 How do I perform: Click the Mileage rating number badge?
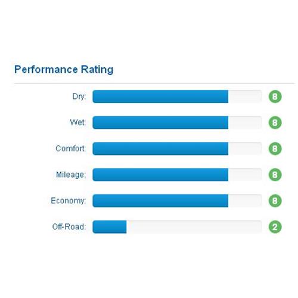tap(275, 175)
